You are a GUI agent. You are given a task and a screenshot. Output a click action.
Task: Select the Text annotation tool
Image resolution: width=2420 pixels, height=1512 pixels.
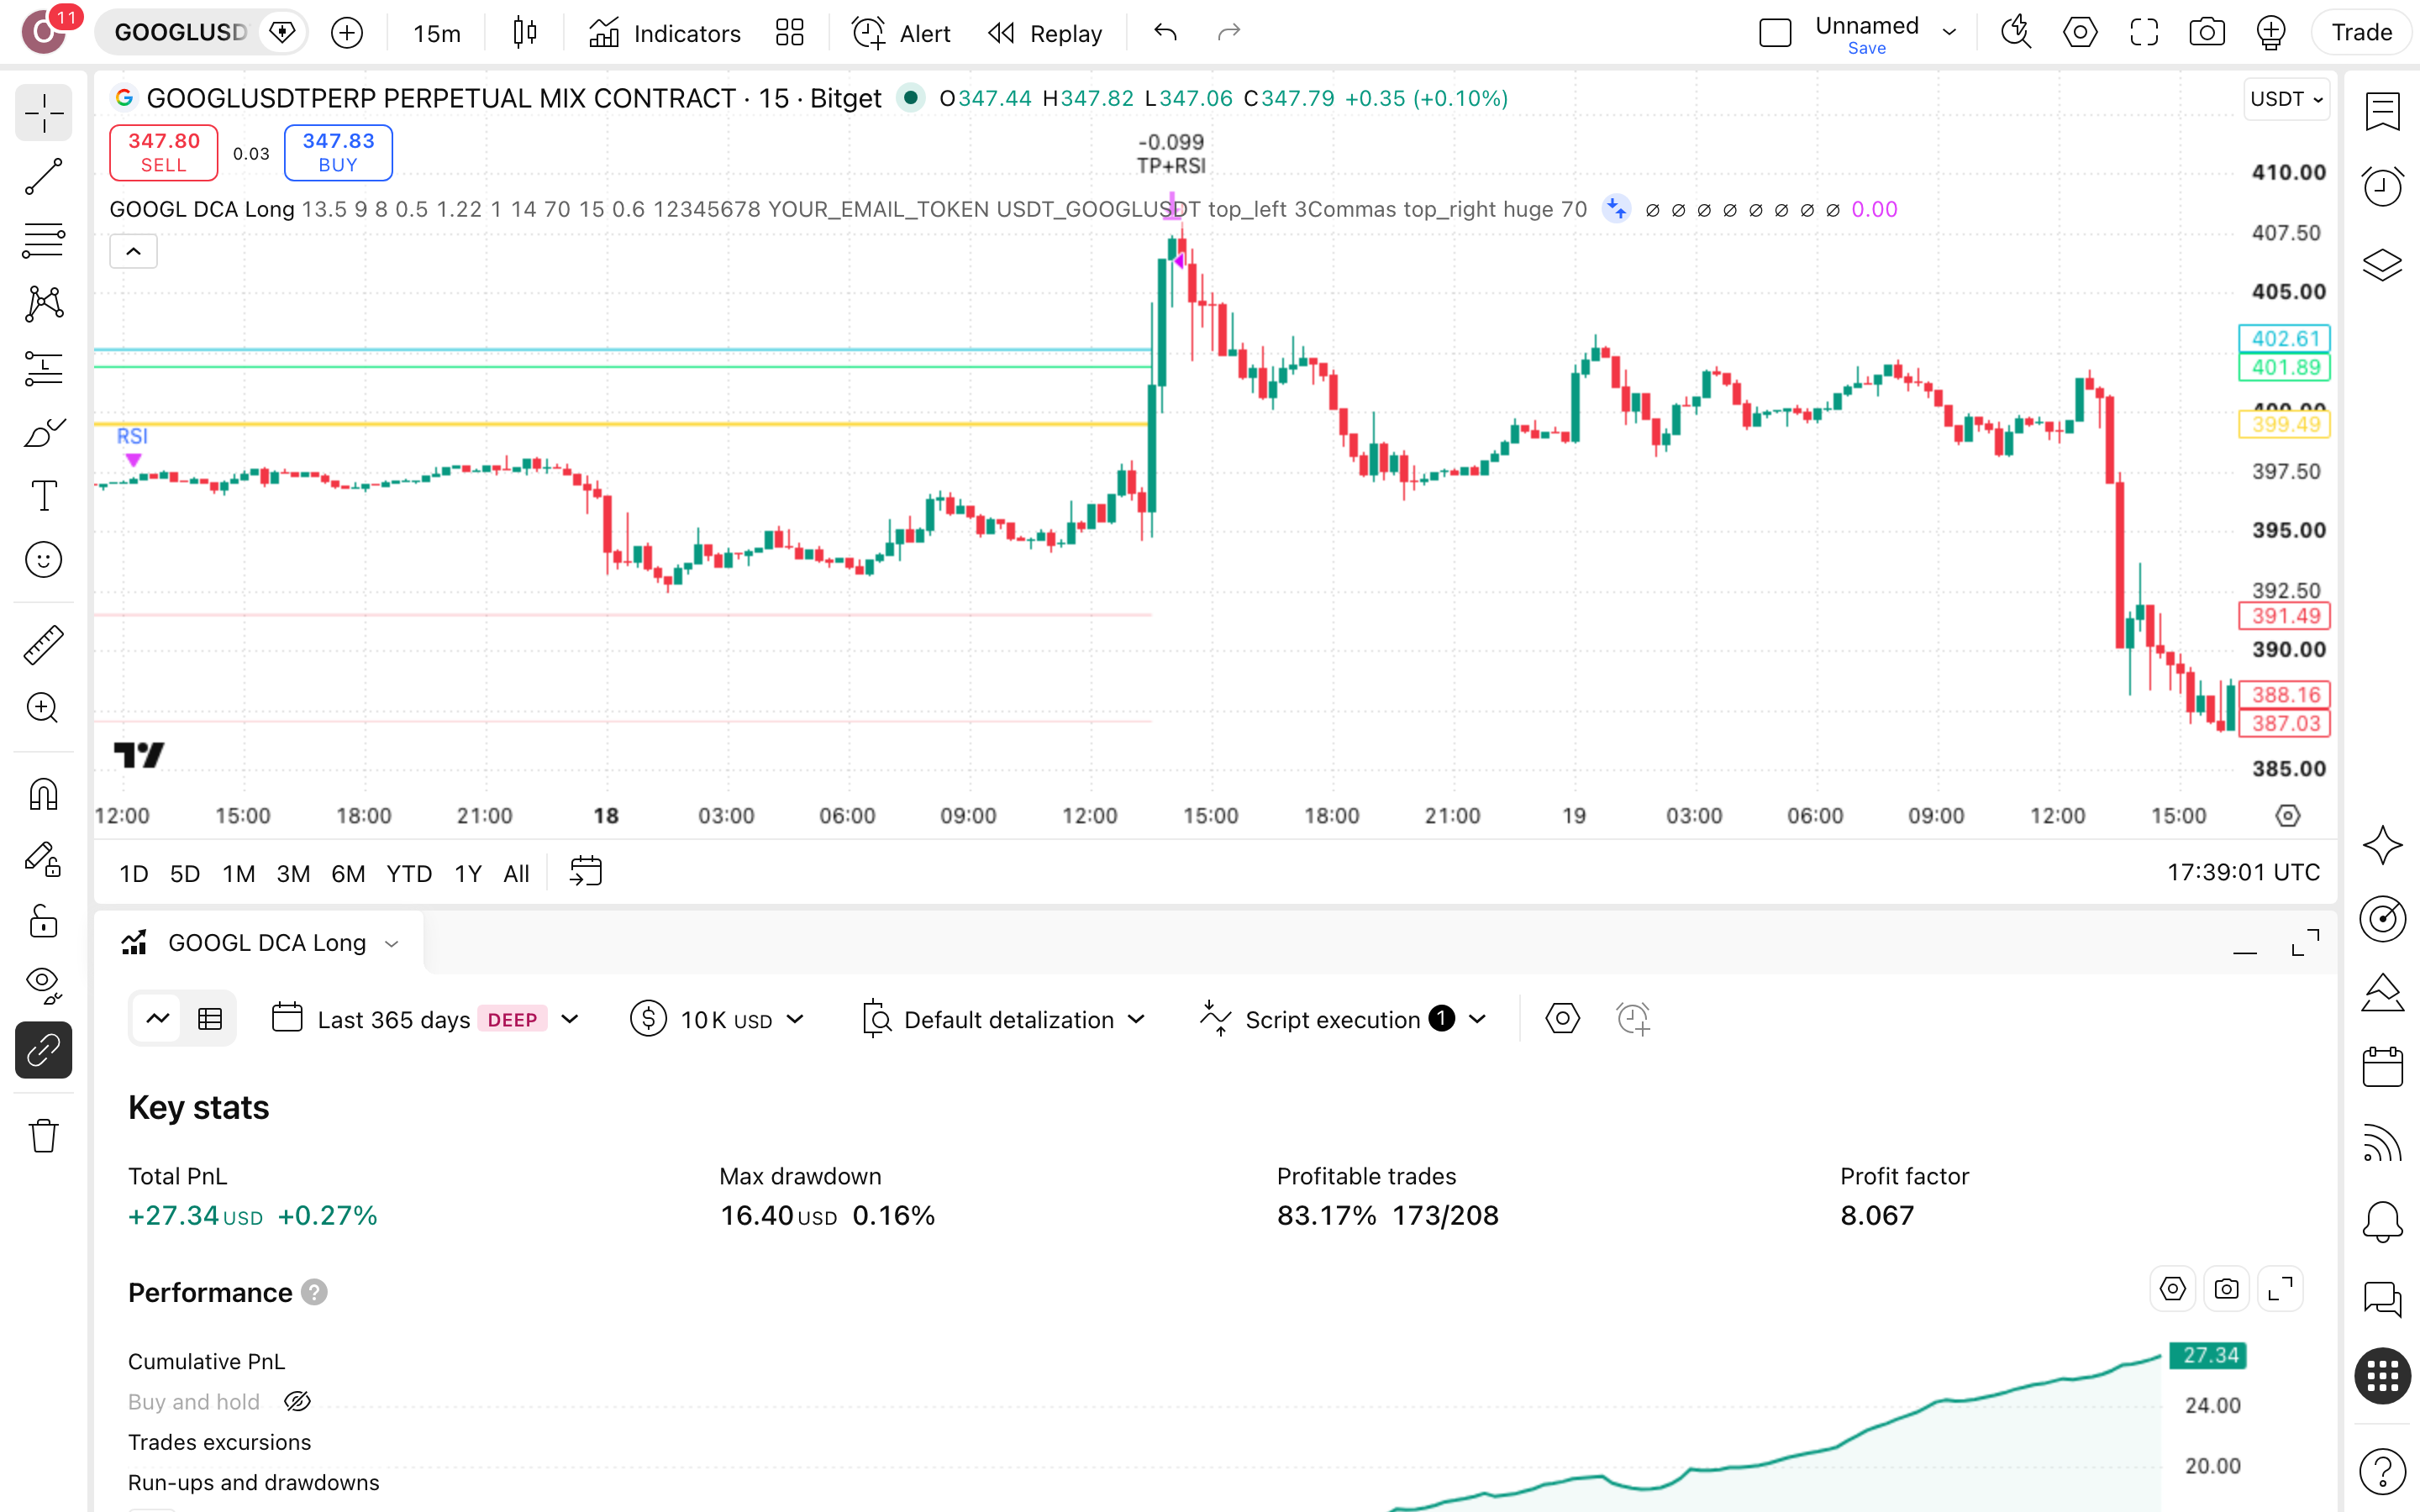(x=43, y=496)
